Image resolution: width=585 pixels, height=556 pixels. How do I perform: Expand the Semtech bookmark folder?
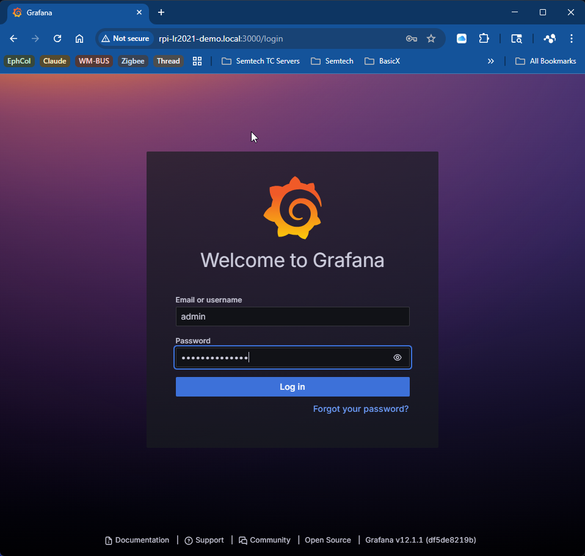332,61
